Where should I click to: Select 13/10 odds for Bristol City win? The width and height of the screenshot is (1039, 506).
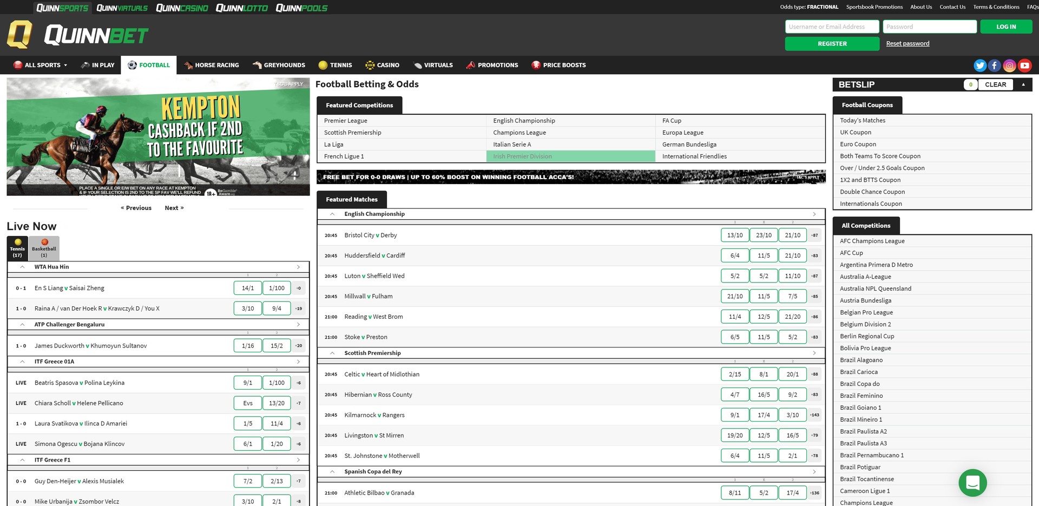[735, 235]
